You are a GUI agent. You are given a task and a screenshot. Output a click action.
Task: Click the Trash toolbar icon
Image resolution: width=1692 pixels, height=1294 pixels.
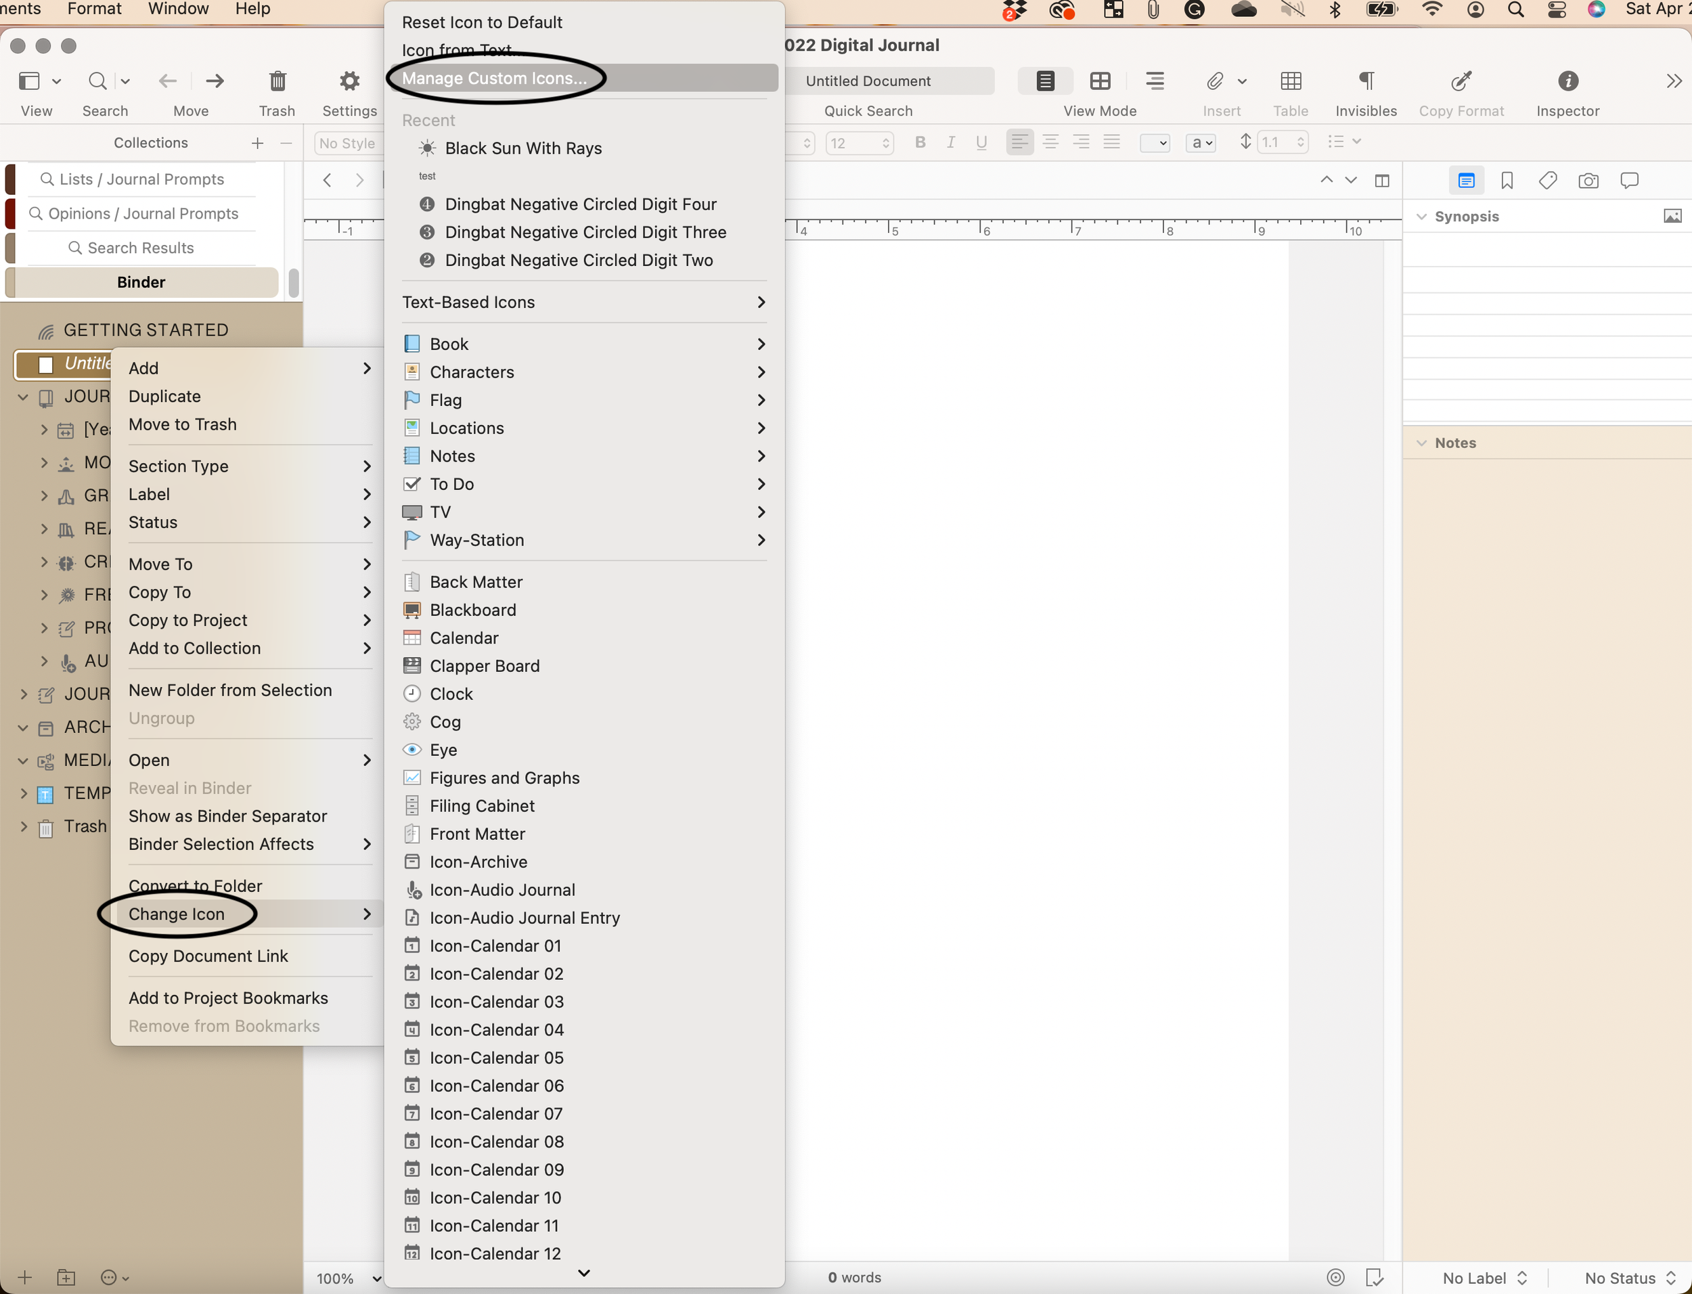277,82
